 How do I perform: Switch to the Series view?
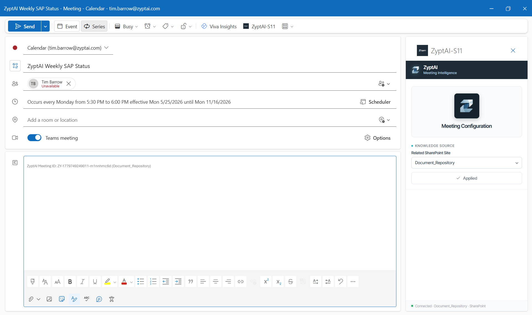[x=94, y=26]
